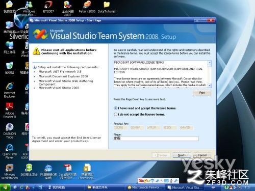Open the 360 Security Guard desktop icon

29,170
